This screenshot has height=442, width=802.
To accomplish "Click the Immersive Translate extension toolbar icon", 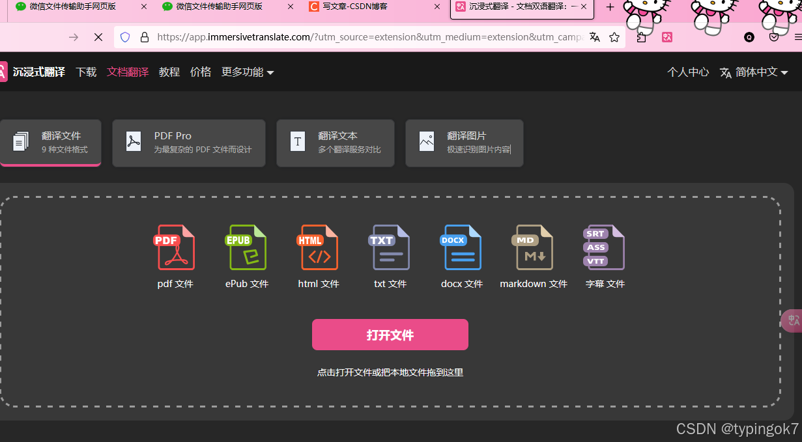I will pyautogui.click(x=667, y=37).
